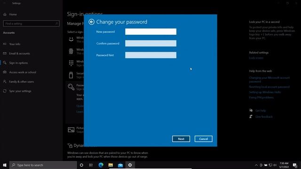Open Task View on the taskbar

tap(91, 165)
